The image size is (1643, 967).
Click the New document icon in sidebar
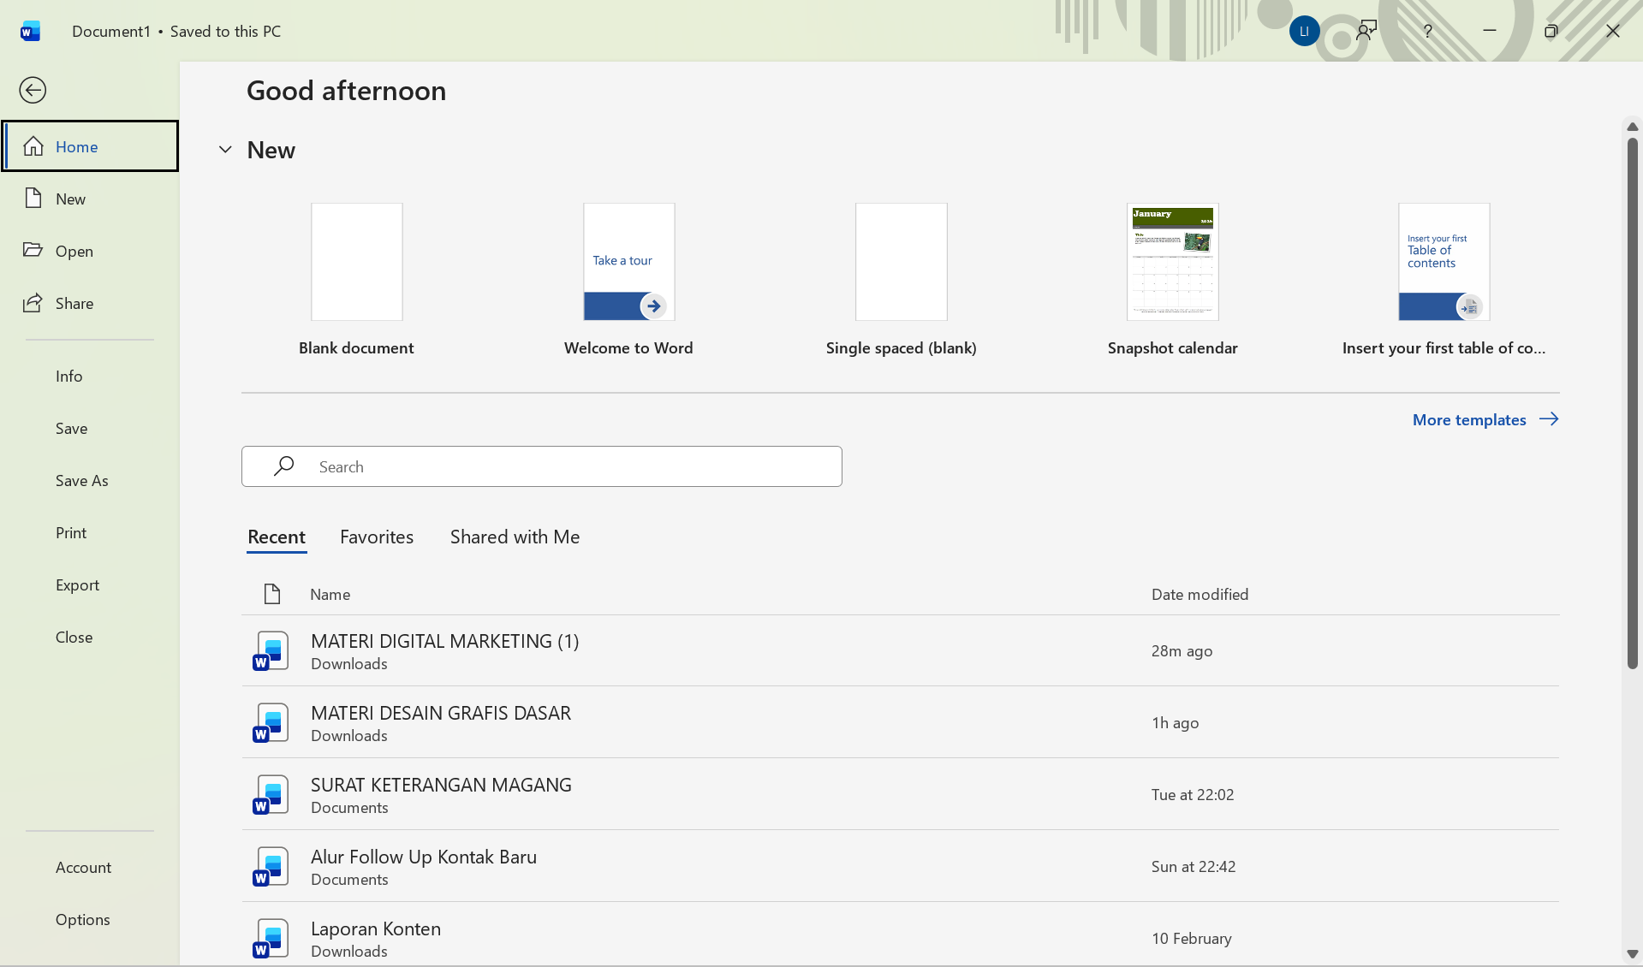coord(33,199)
